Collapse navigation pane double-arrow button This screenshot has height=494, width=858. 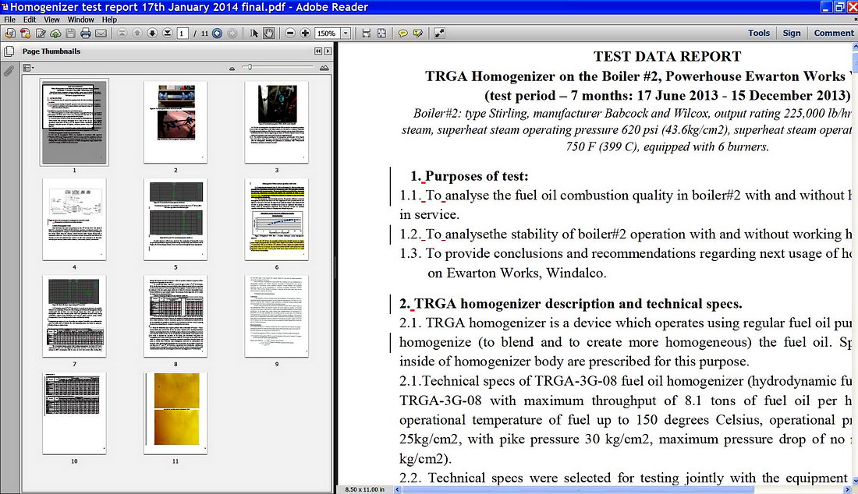point(318,51)
